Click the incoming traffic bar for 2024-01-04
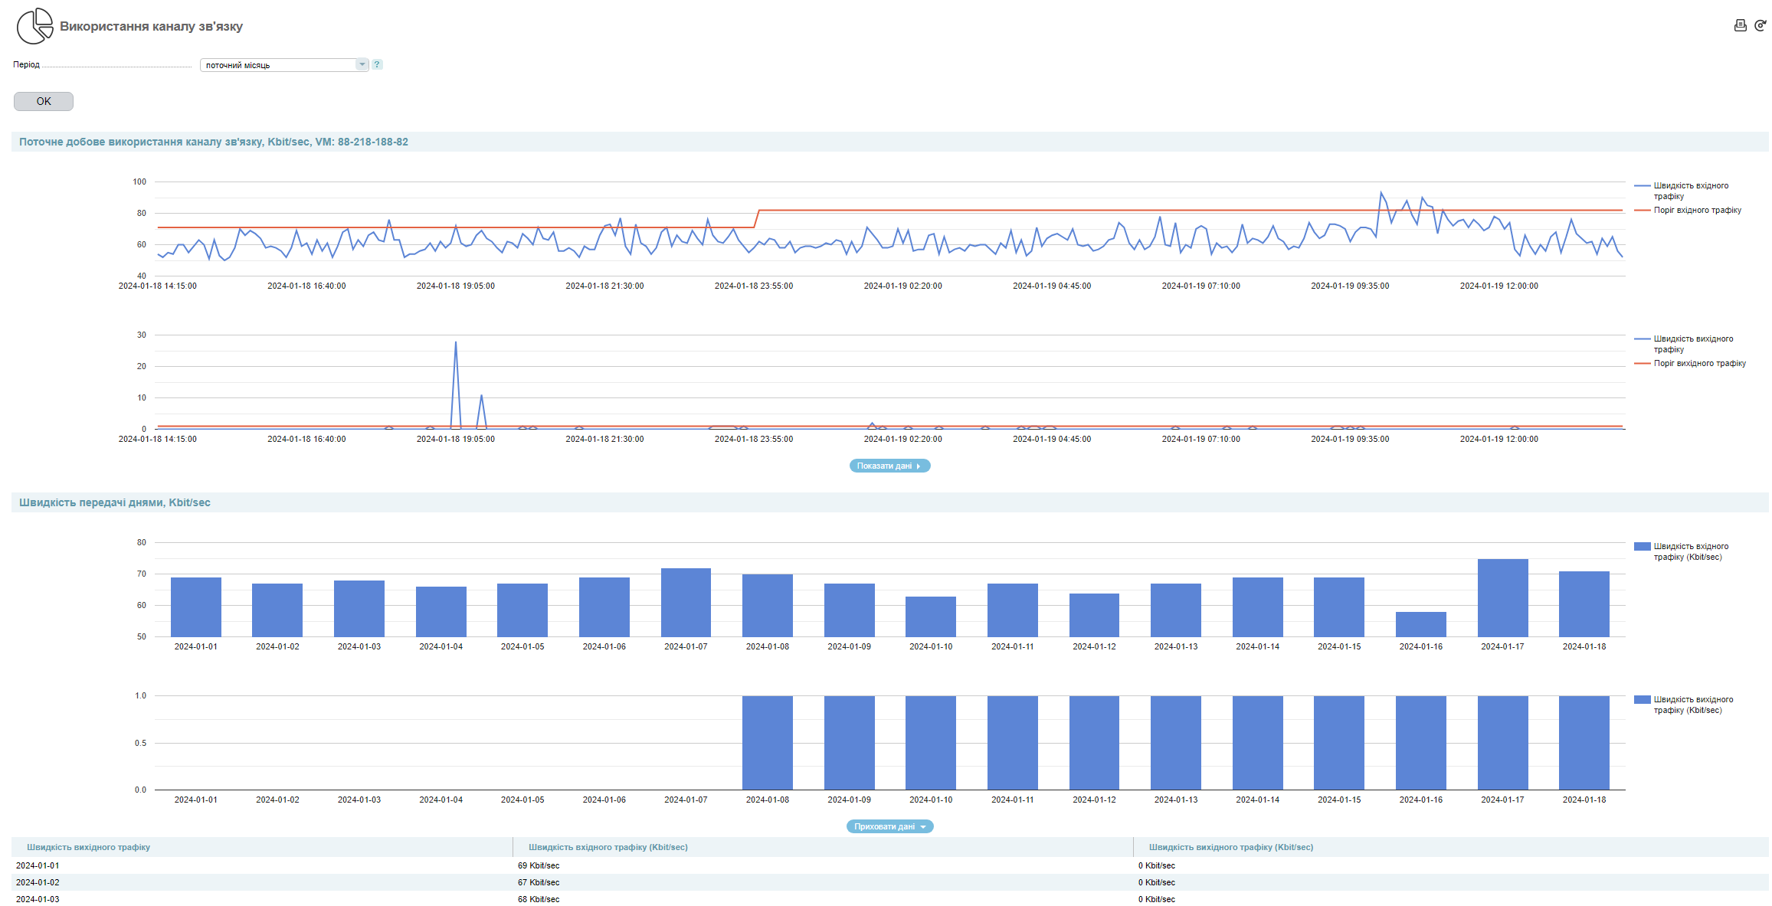1772x906 pixels. point(441,611)
